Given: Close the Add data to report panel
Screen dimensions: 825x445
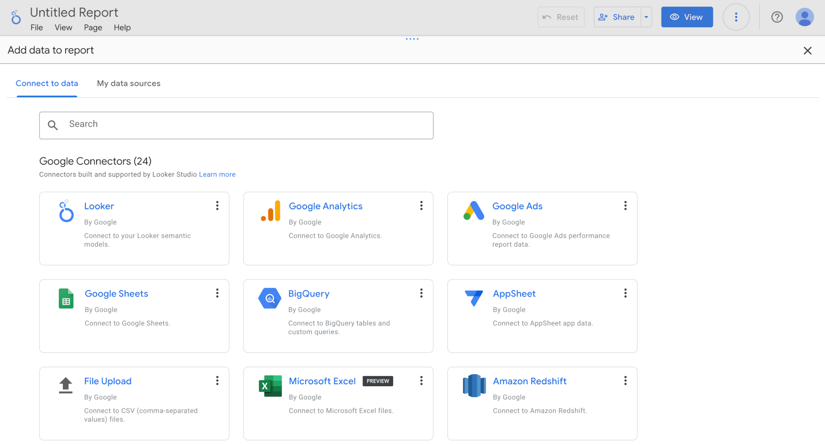Looking at the screenshot, I should click(808, 50).
